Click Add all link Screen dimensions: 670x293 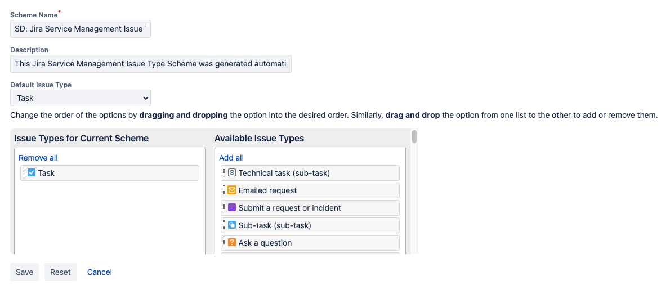231,158
